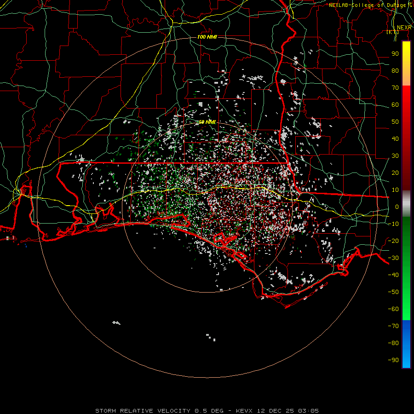Select the -30 value on velocity scale
This screenshot has width=414, height=414.
coord(393,258)
